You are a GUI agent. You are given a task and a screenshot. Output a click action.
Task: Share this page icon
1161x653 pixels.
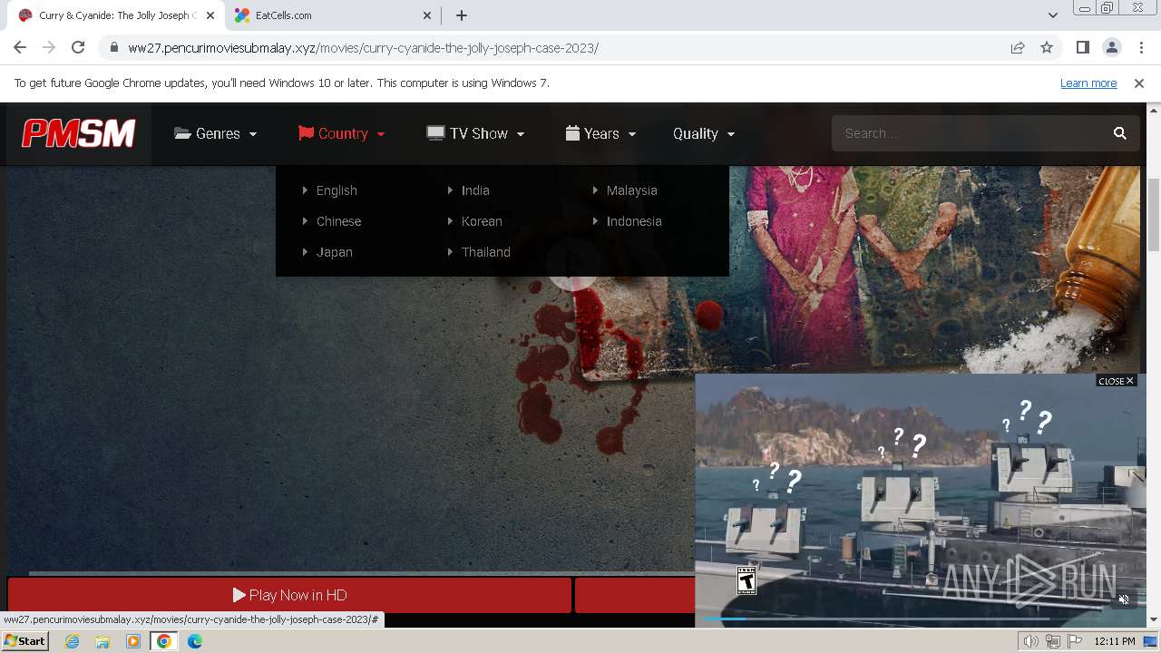coord(1018,48)
